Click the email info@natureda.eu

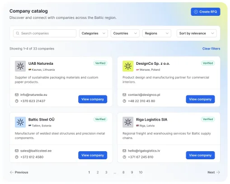[33, 95]
